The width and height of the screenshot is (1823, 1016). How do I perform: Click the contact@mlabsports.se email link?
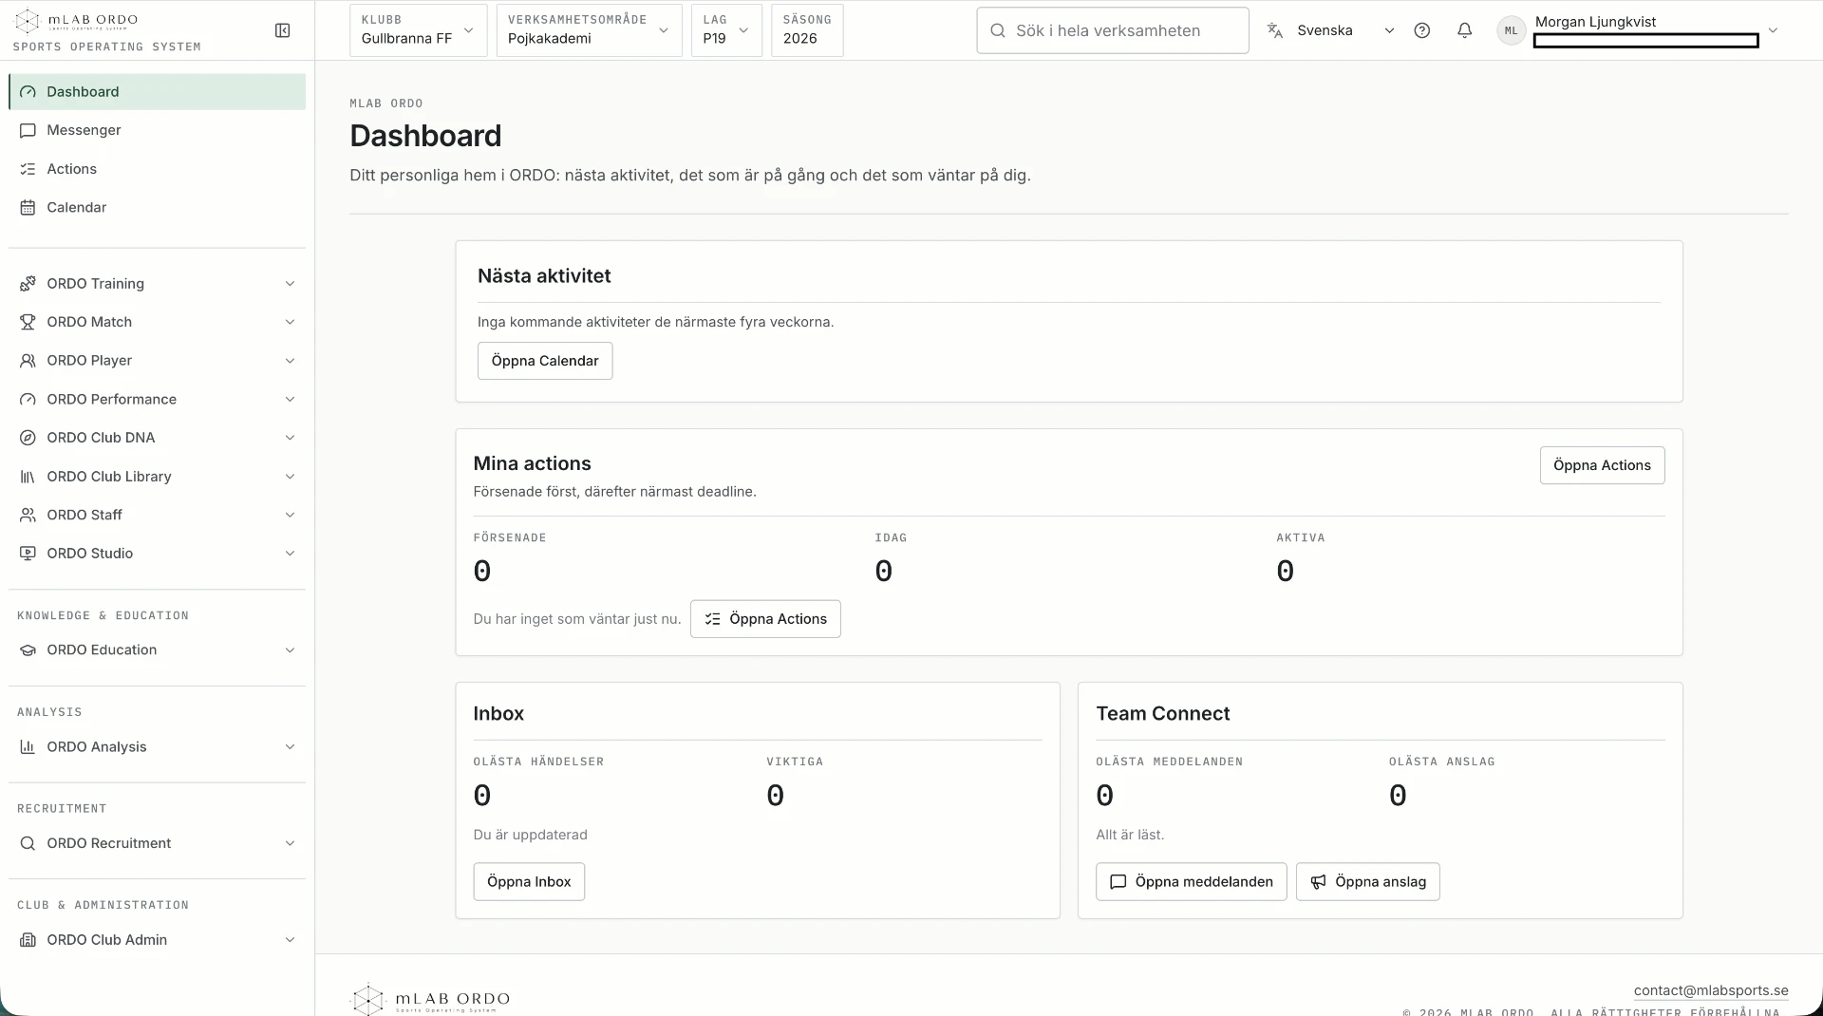(1711, 990)
